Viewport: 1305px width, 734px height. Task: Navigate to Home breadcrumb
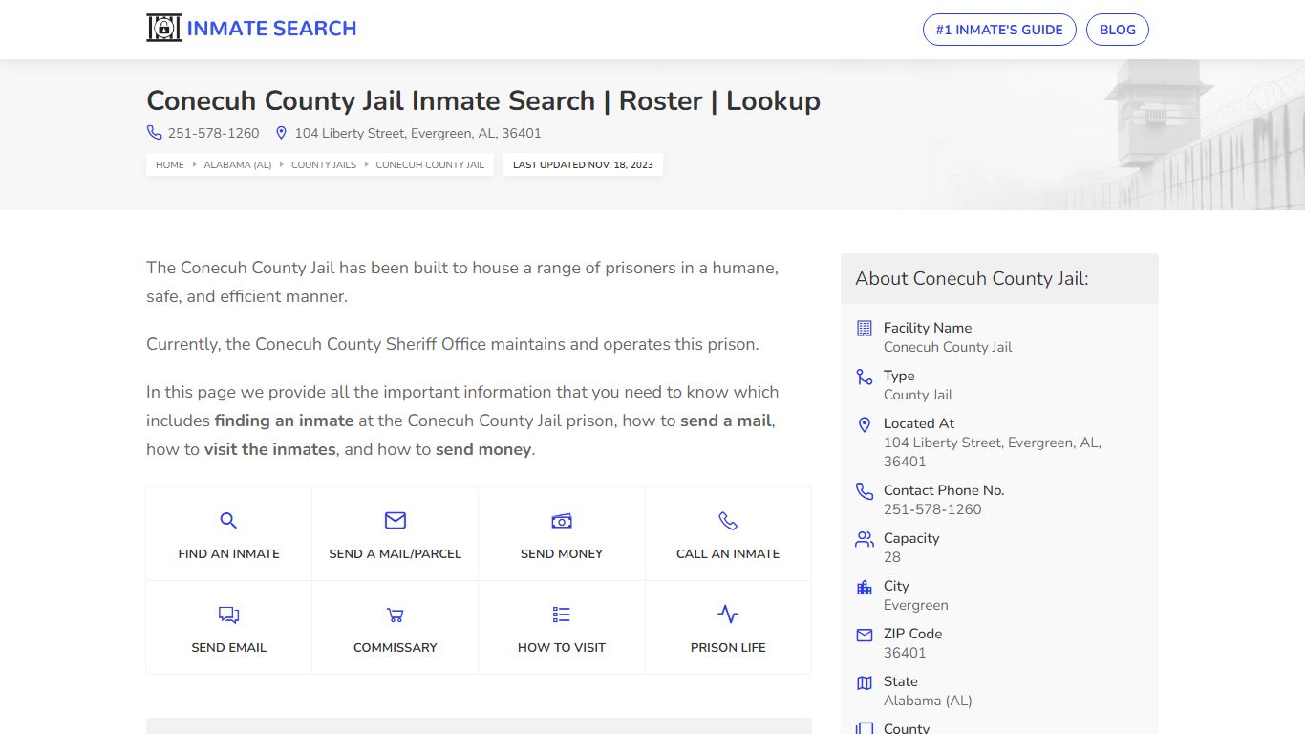click(170, 165)
